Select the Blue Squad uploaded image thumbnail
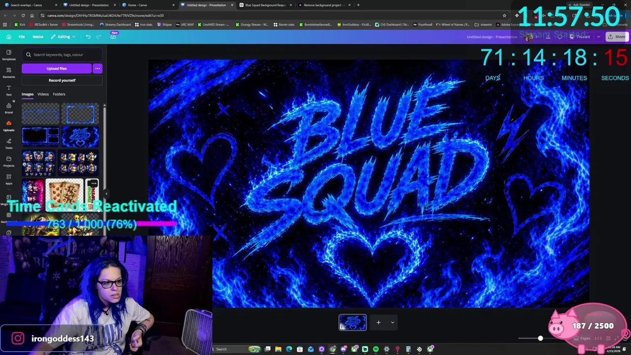Screen dimensions: 631x355 (80, 137)
